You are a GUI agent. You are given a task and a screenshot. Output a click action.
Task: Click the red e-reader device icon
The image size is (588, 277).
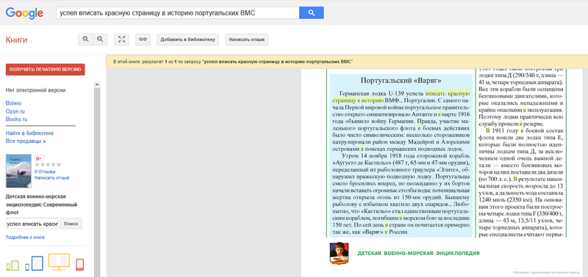[x=80, y=265]
